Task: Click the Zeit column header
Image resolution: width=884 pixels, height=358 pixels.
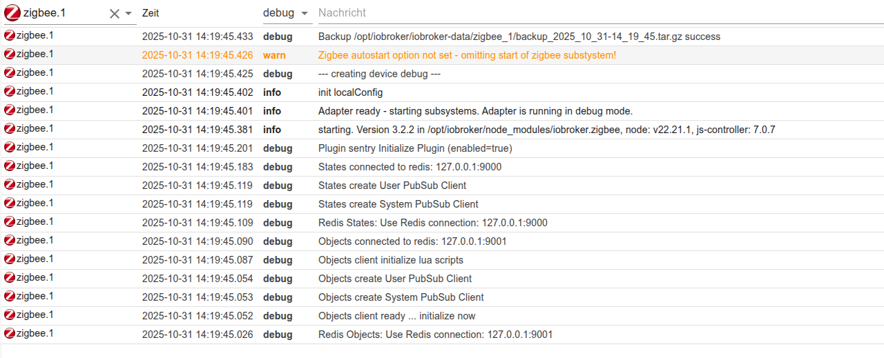Action: click(x=150, y=13)
